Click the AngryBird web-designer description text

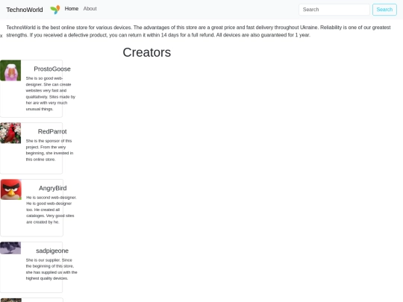click(x=51, y=210)
